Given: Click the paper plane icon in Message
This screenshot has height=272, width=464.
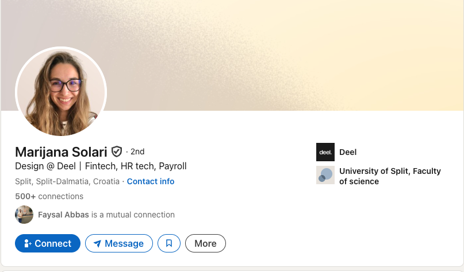Looking at the screenshot, I should pyautogui.click(x=97, y=243).
